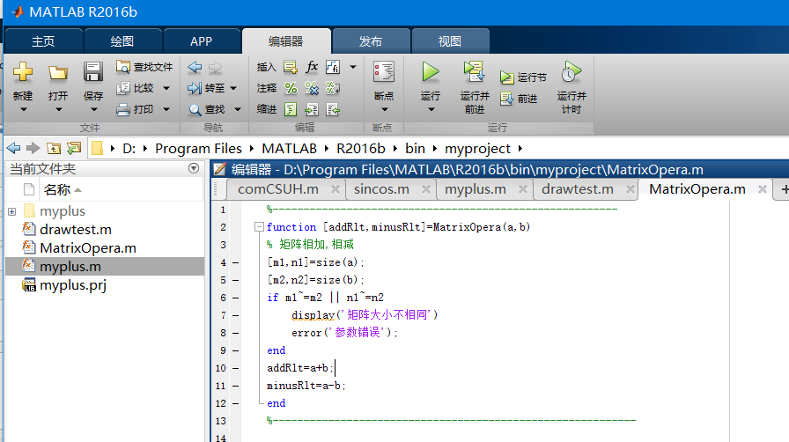Click the navigate forward arrow in ribbon
Image resolution: width=789 pixels, height=442 pixels.
(215, 67)
